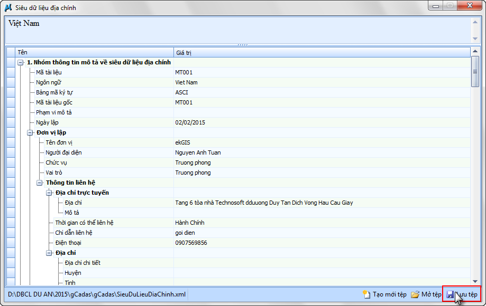The width and height of the screenshot is (486, 306).
Task: Open the application icon menu in title bar
Action: coord(8,6)
